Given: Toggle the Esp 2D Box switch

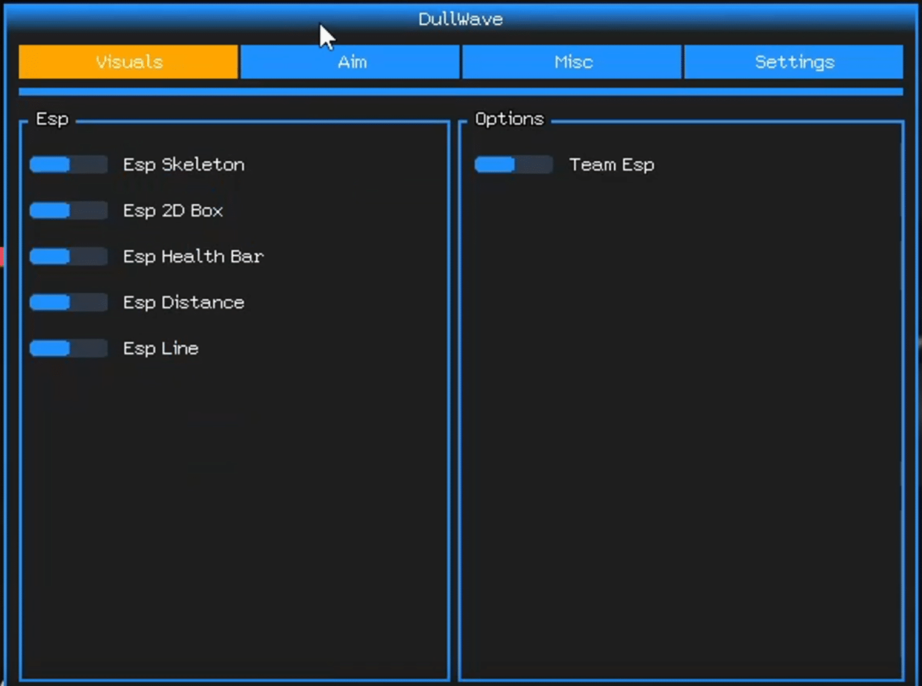Looking at the screenshot, I should coord(68,211).
